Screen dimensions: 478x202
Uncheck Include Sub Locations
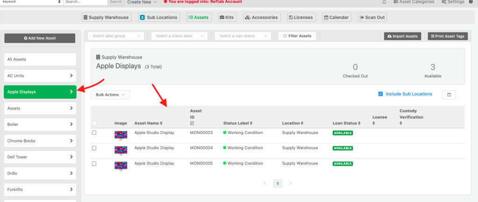coord(380,94)
